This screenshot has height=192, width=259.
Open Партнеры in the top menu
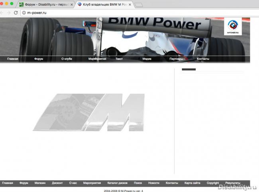coord(176,59)
